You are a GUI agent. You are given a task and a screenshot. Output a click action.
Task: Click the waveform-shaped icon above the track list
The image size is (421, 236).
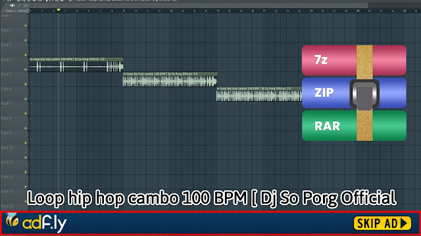click(12, 5)
